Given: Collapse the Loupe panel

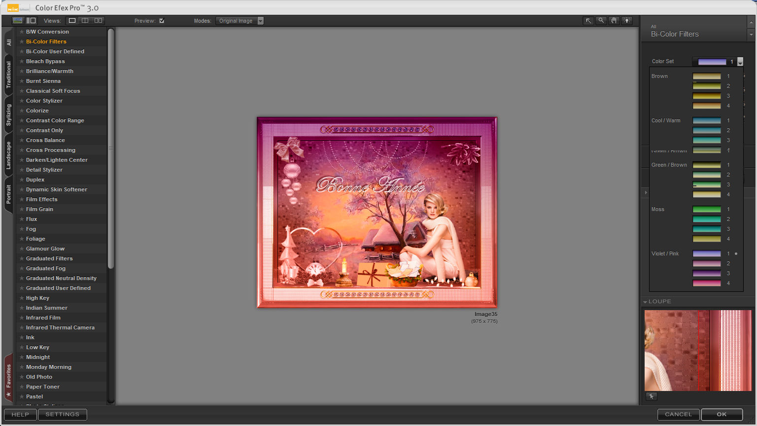Looking at the screenshot, I should point(645,302).
